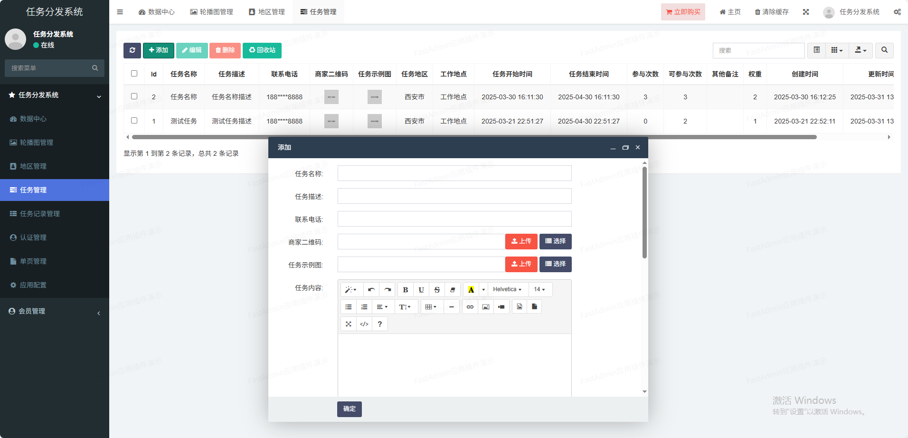Switch to the 轮播图管理 top tab
This screenshot has width=908, height=438.
(212, 12)
